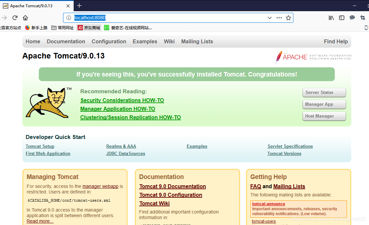Click the Apache Software Foundation logo

313,57
